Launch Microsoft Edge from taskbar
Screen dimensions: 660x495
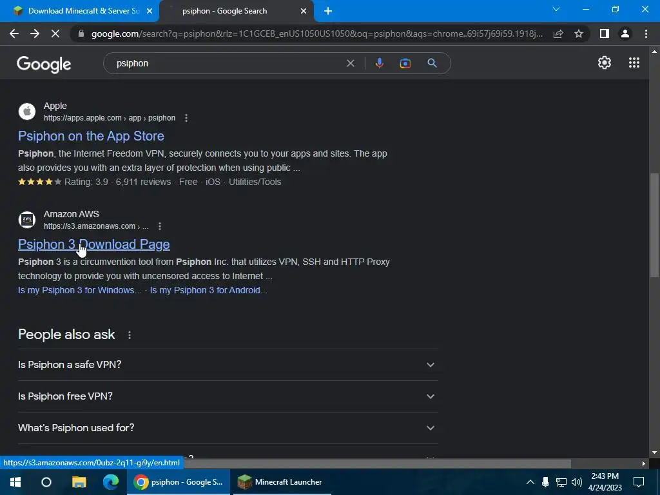point(111,482)
